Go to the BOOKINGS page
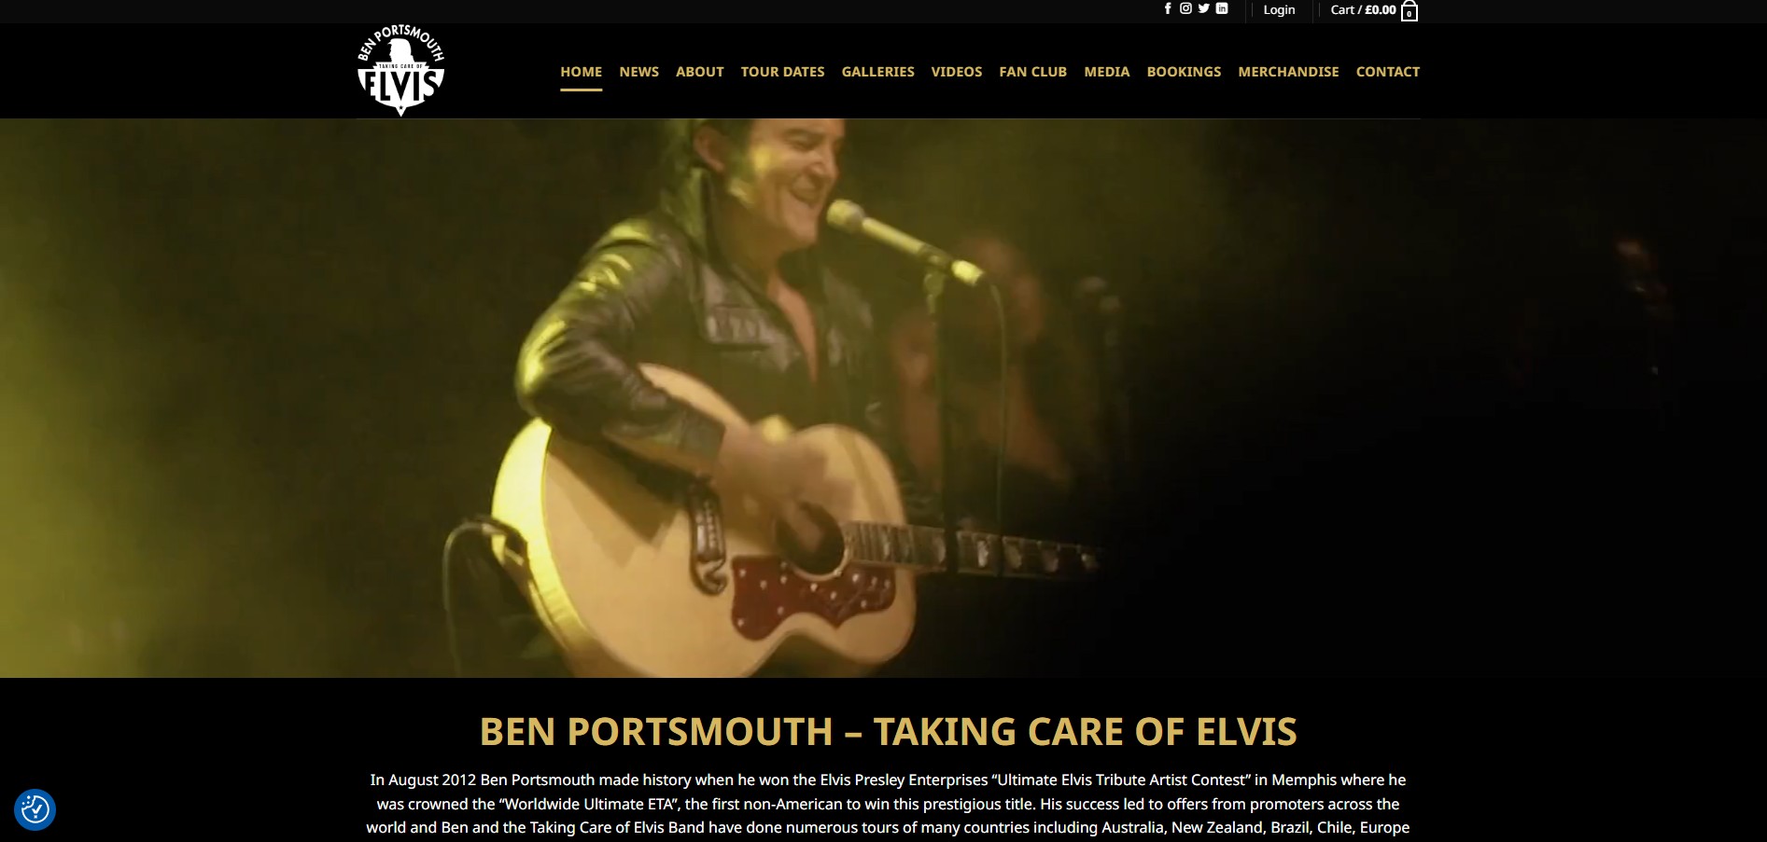This screenshot has height=842, width=1767. (x=1184, y=72)
